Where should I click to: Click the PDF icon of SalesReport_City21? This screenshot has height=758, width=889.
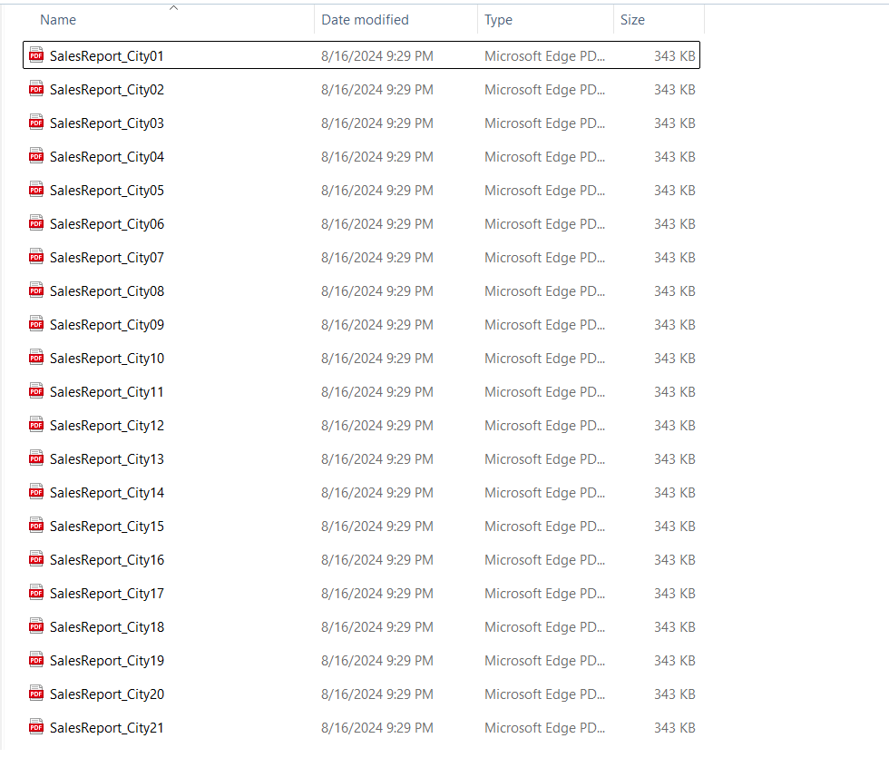(36, 726)
